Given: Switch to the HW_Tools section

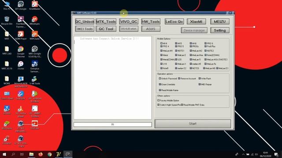Looking at the screenshot, I should pyautogui.click(x=151, y=22).
